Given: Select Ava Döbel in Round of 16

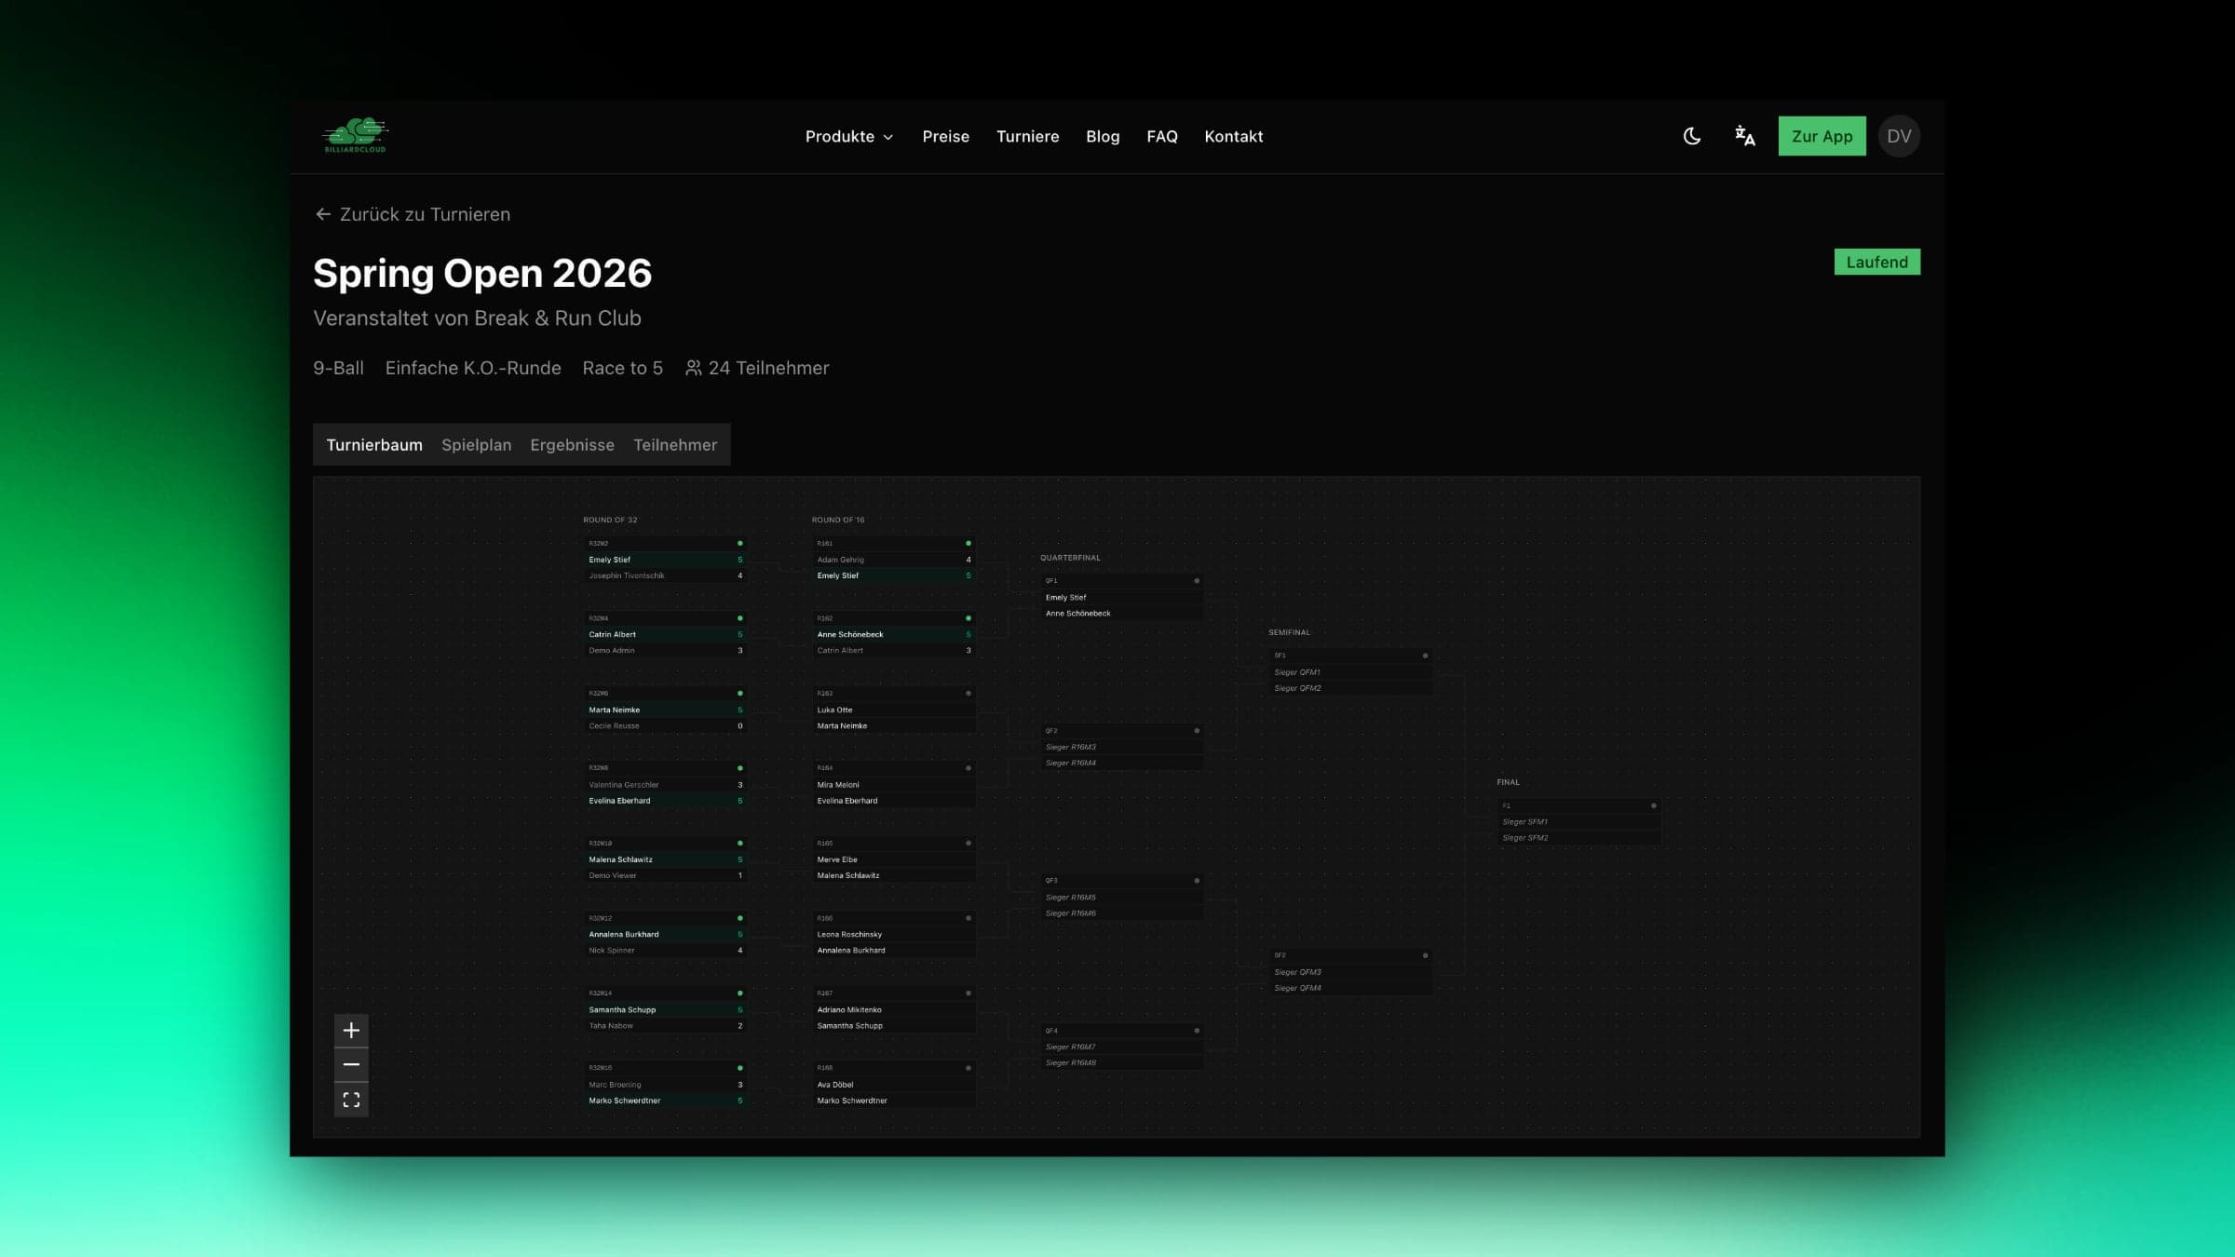Looking at the screenshot, I should 894,1085.
